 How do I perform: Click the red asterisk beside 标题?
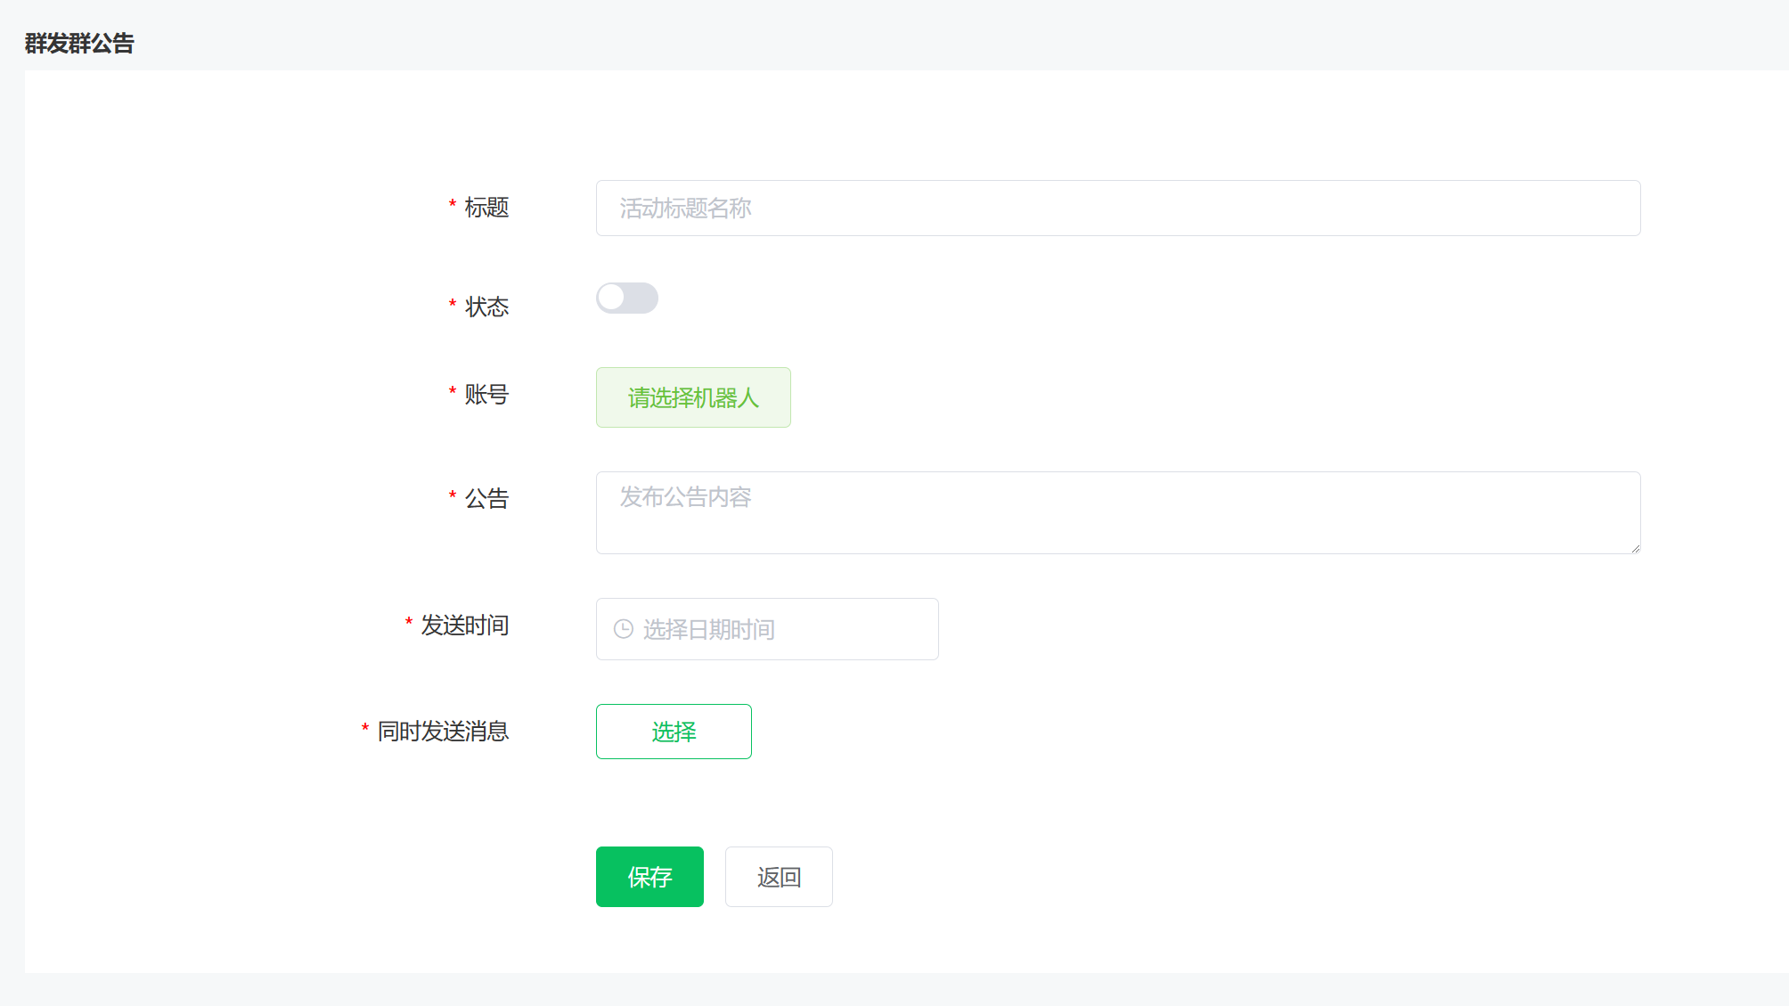tap(452, 204)
